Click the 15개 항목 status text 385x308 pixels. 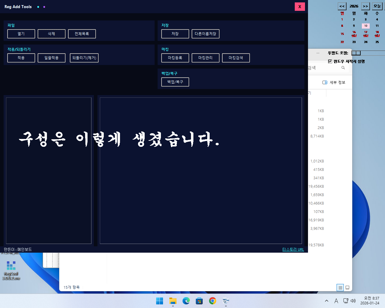pyautogui.click(x=72, y=287)
